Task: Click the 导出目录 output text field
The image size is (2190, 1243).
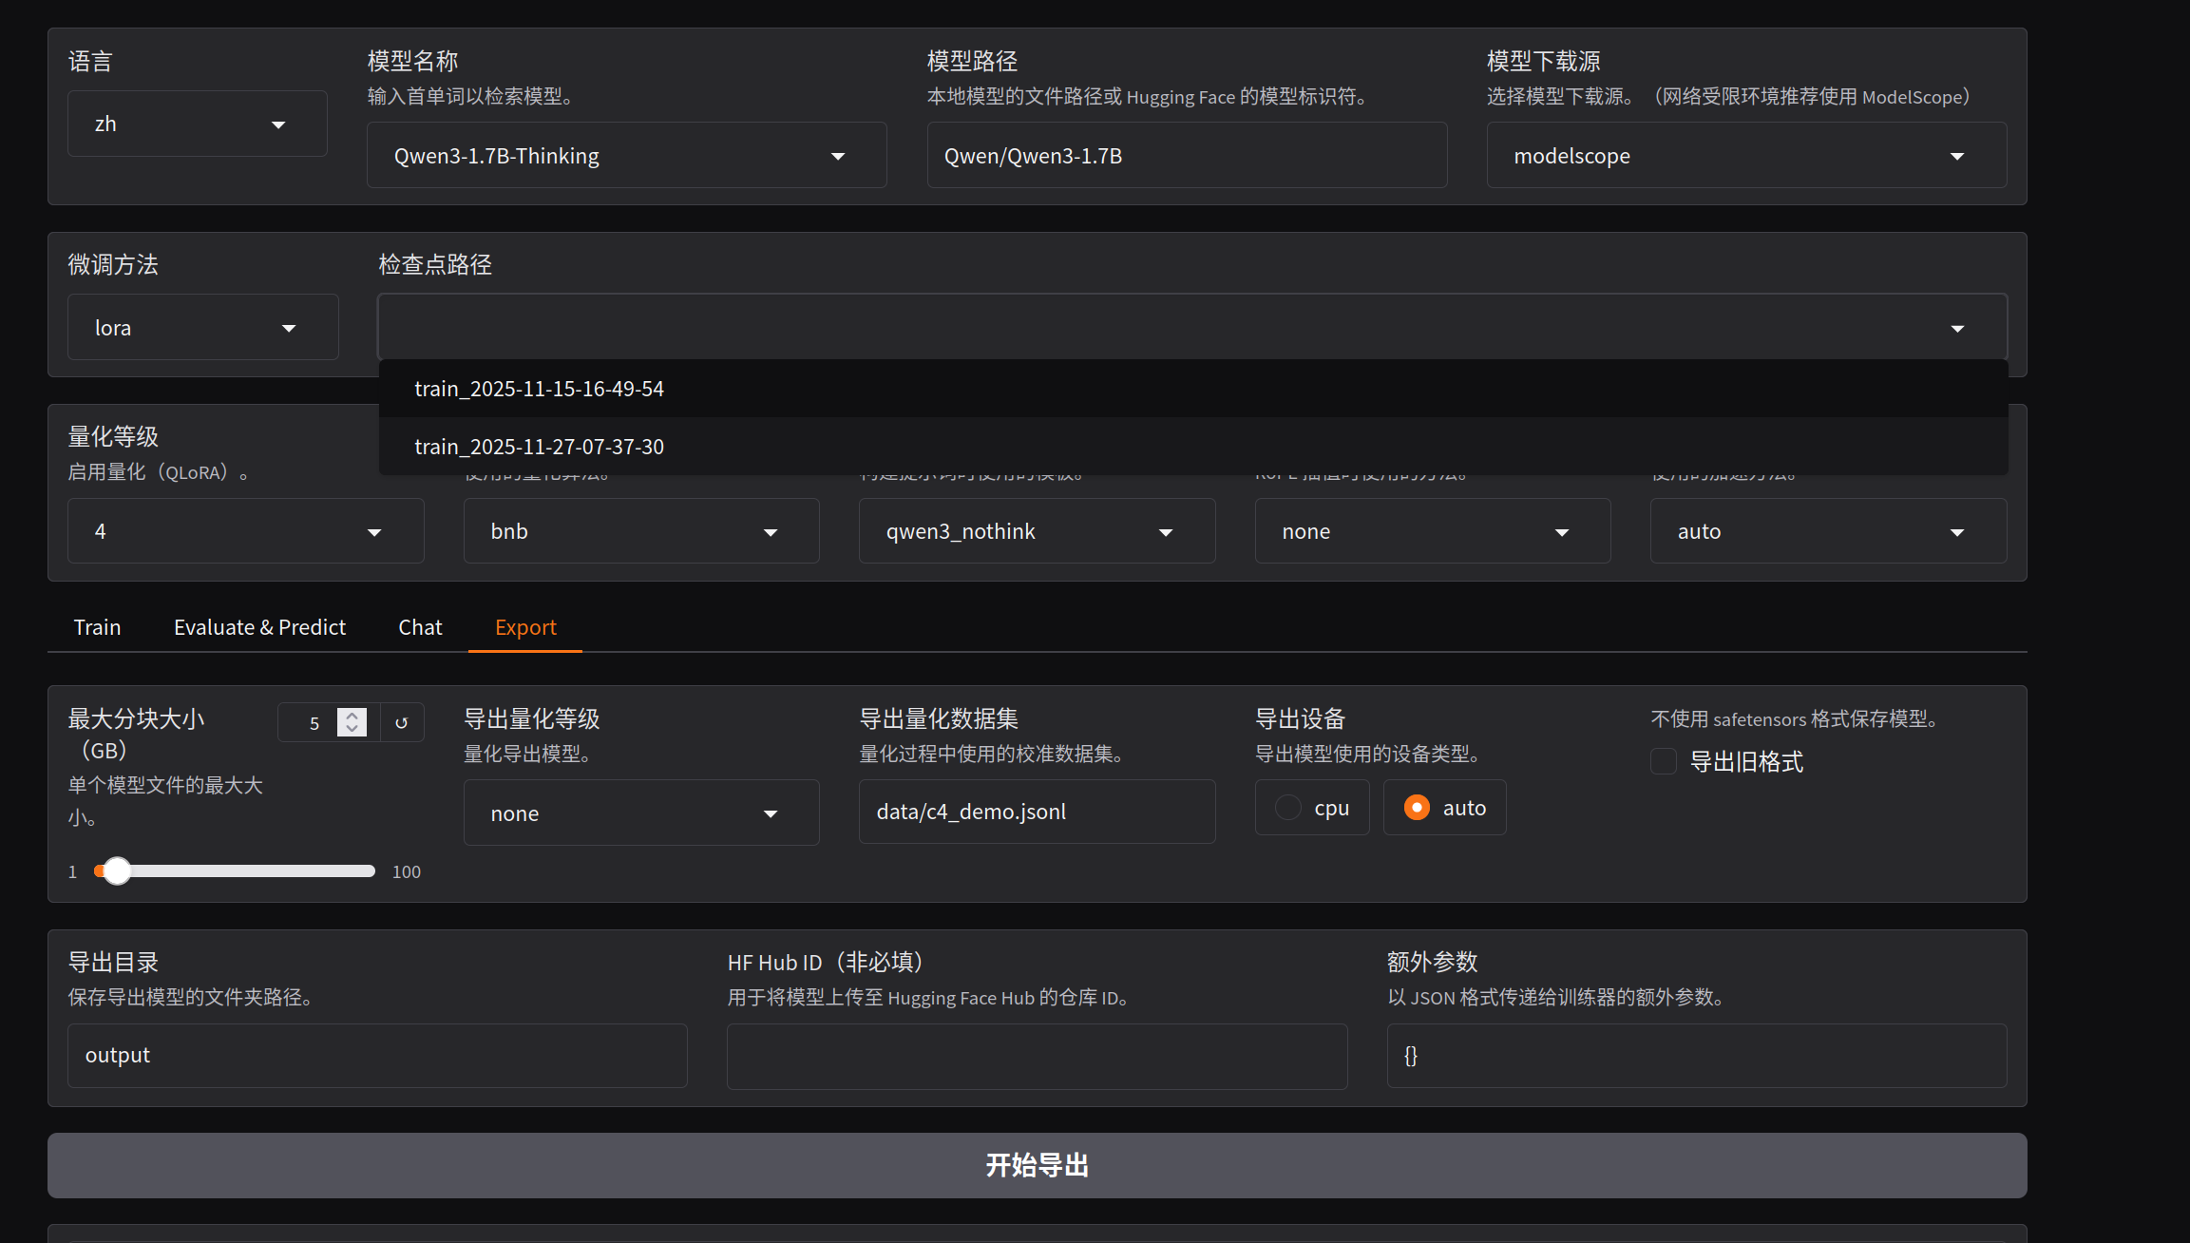Action: (x=377, y=1055)
